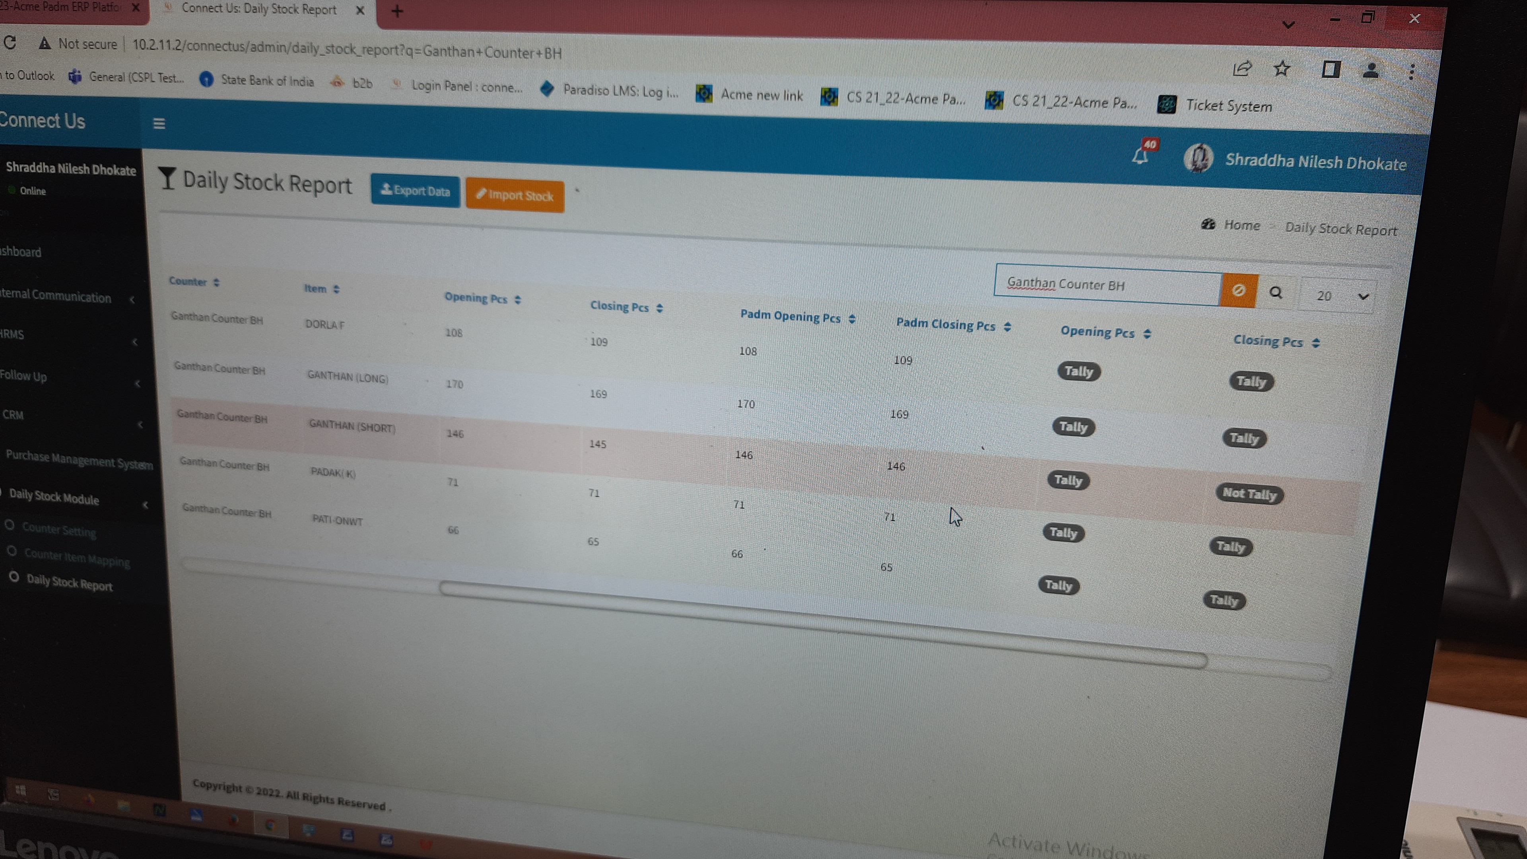The width and height of the screenshot is (1527, 859).
Task: Sort by Padm Opening Pcs column
Action: [x=852, y=319]
